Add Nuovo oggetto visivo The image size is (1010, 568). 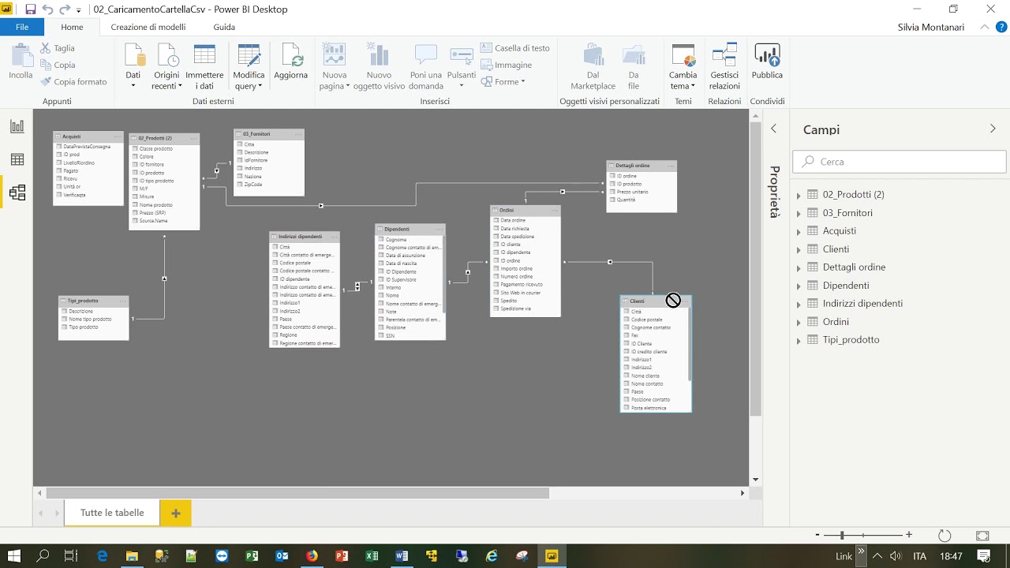tap(379, 66)
